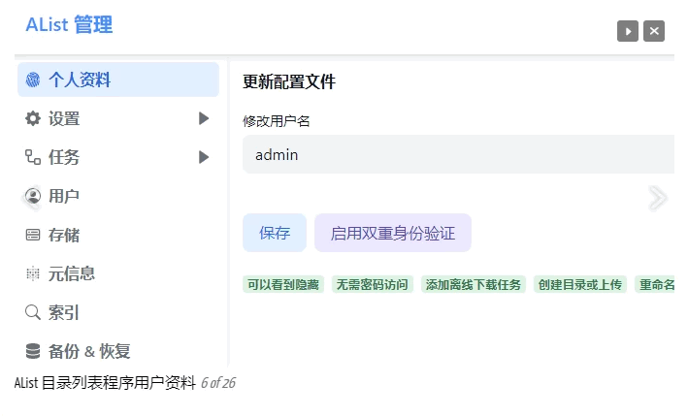The width and height of the screenshot is (688, 416).
Task: Expand the 任务 submenu arrow
Action: 203,157
